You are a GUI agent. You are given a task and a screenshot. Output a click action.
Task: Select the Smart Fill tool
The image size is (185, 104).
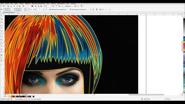pos(2,61)
